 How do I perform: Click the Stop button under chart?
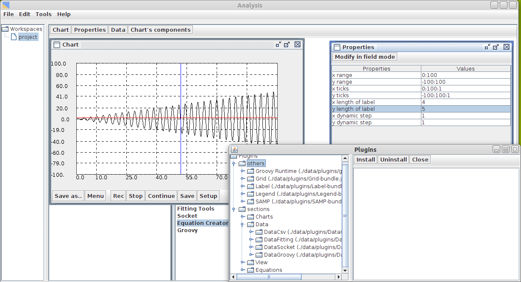[x=136, y=196]
